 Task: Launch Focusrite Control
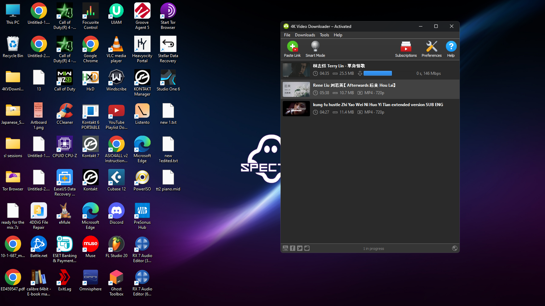point(91,16)
